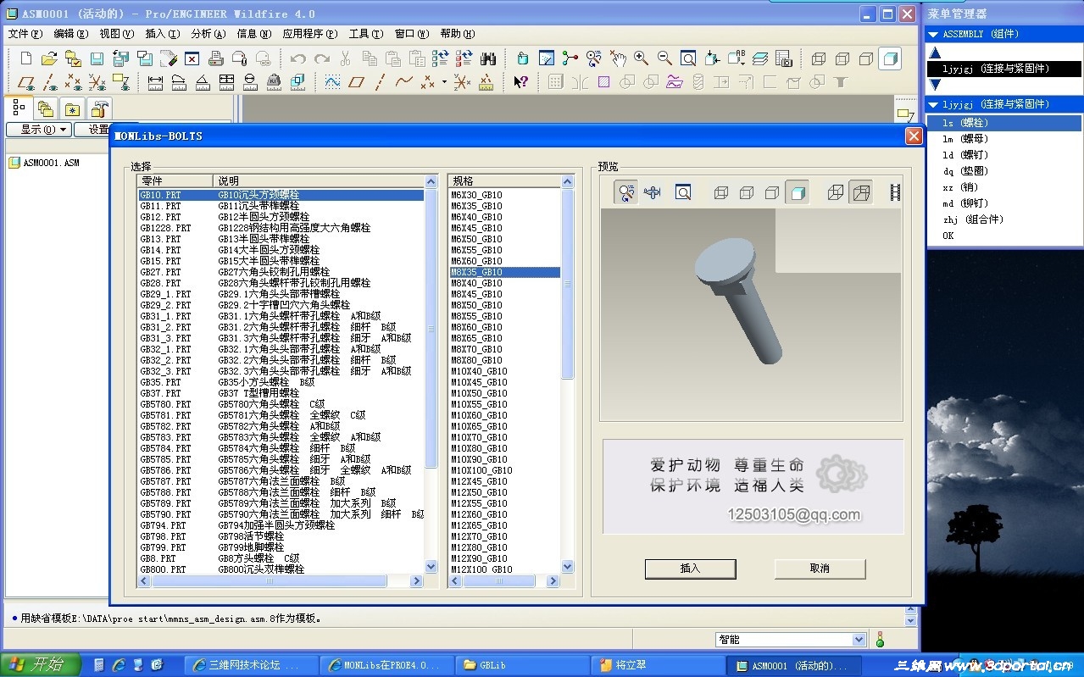Toggle perspective view icon in preview toolbar

[861, 192]
